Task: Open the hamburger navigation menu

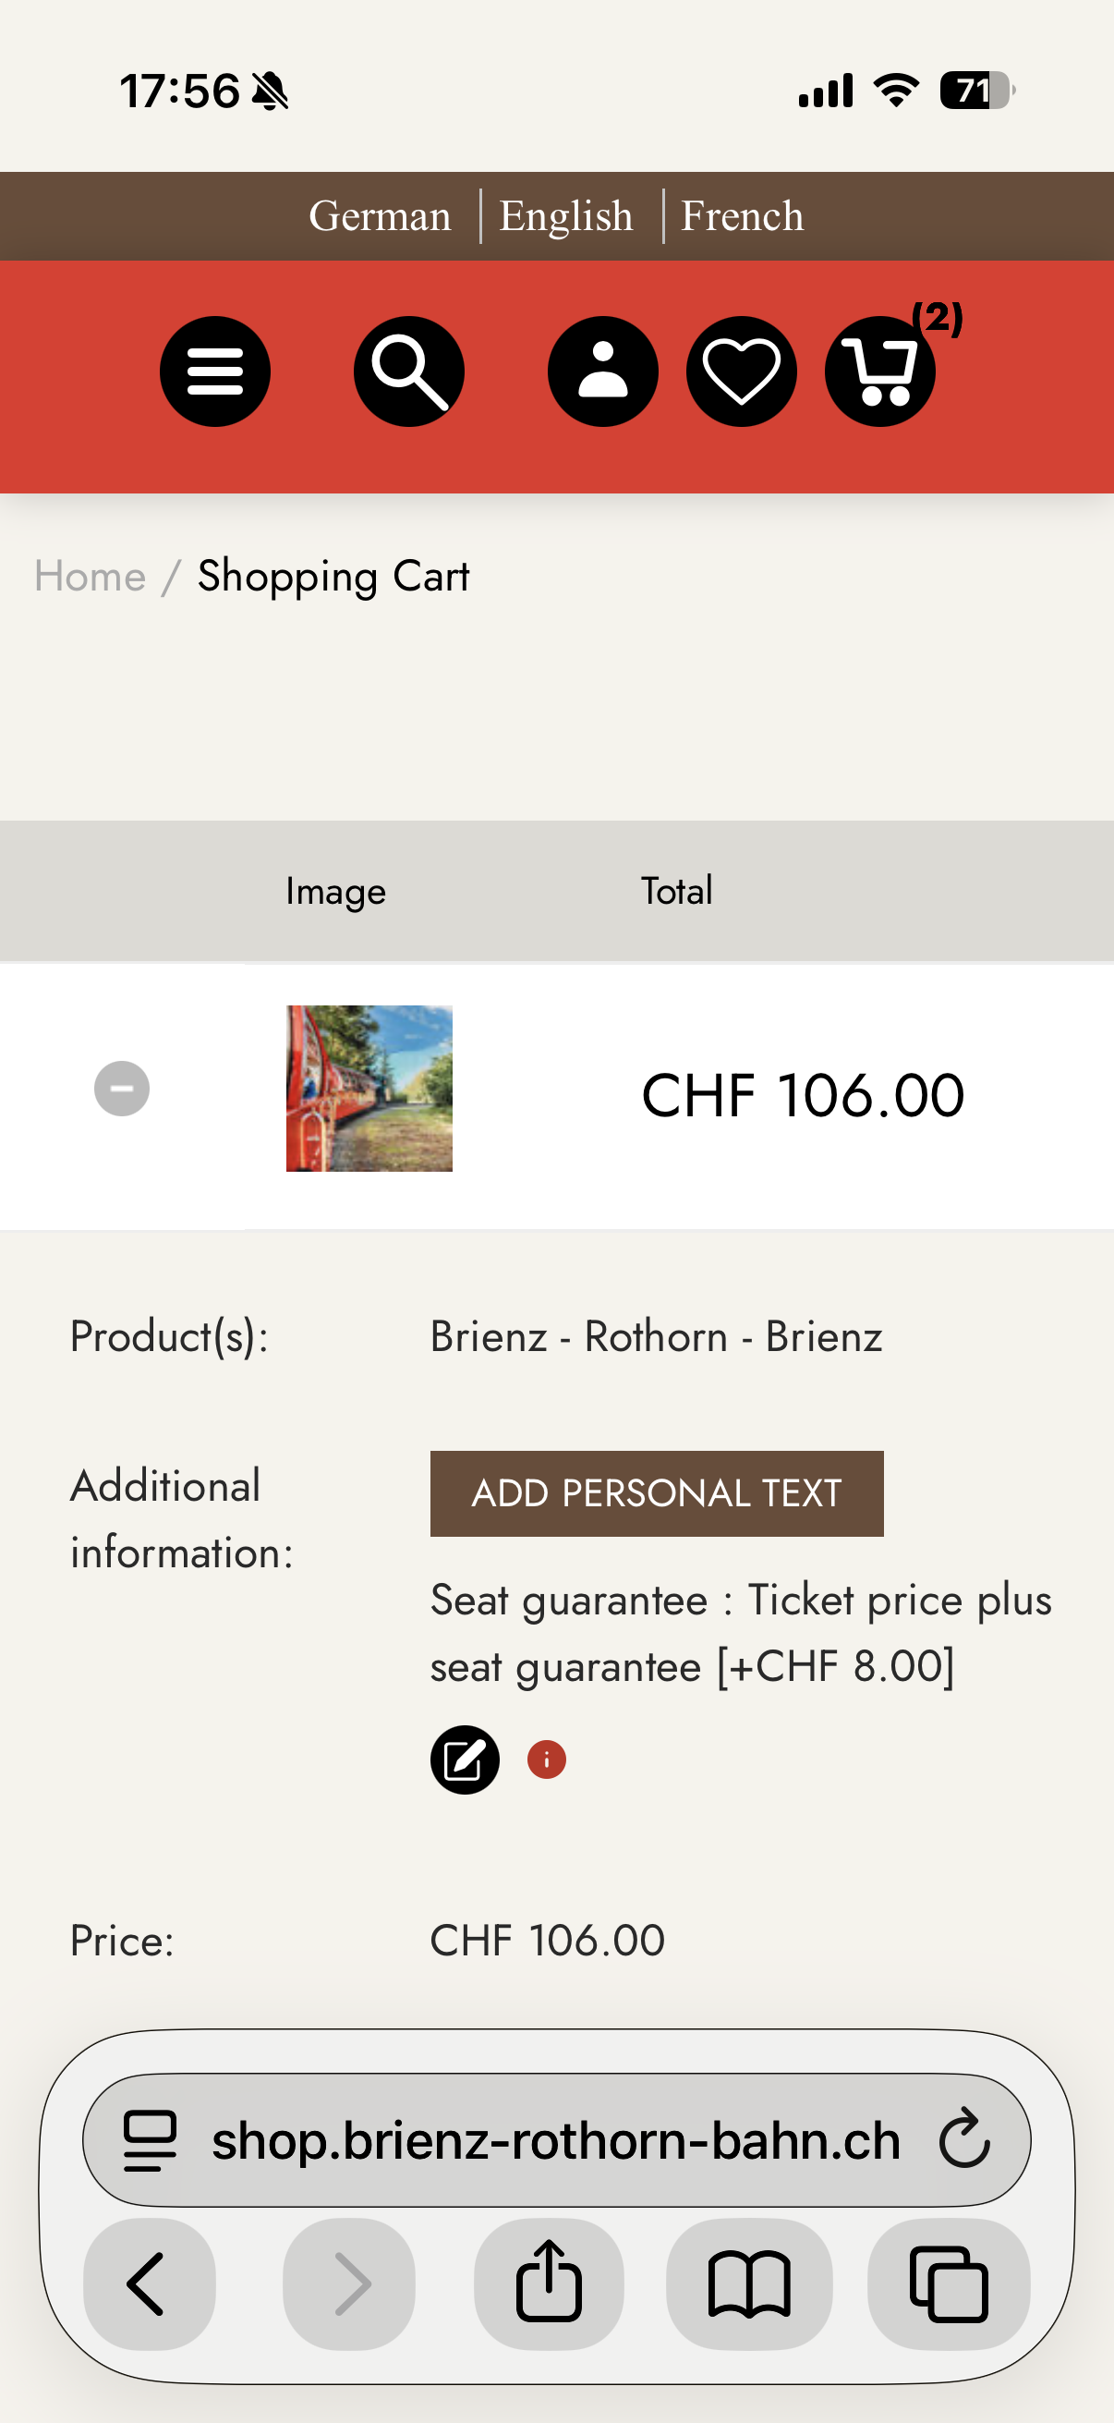Action: [x=214, y=371]
